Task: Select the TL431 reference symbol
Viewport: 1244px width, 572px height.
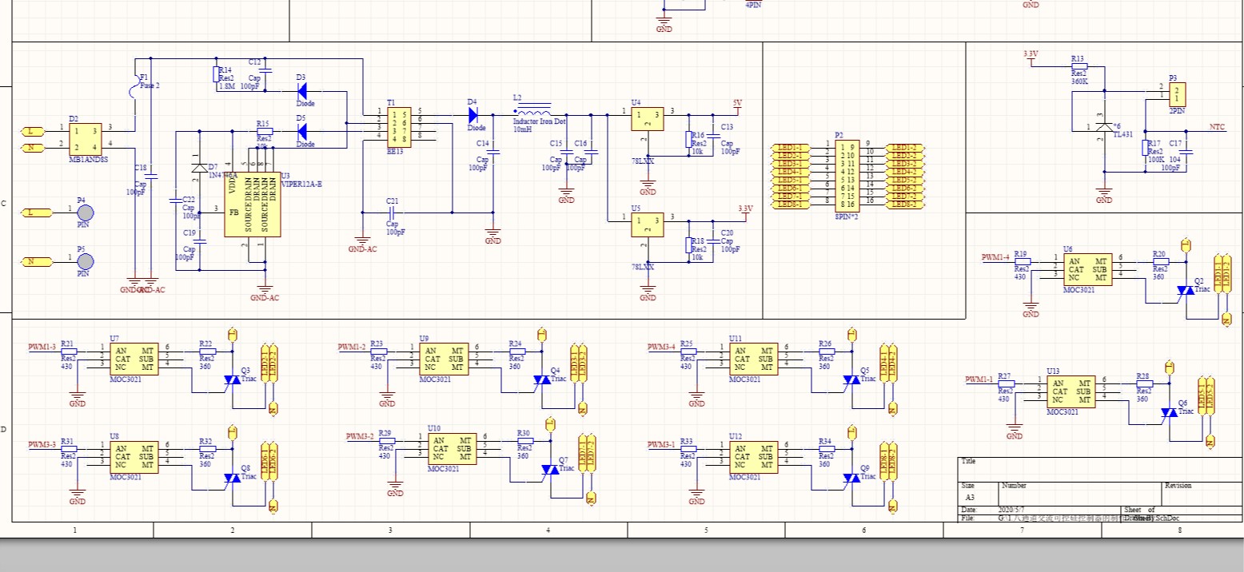Action: pos(1104,126)
